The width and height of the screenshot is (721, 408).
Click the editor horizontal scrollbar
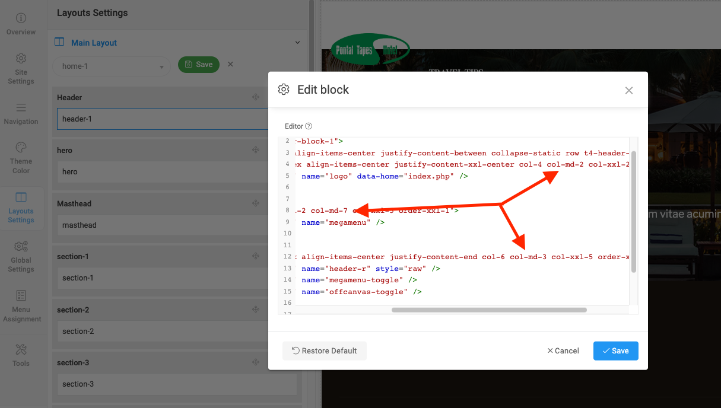488,310
